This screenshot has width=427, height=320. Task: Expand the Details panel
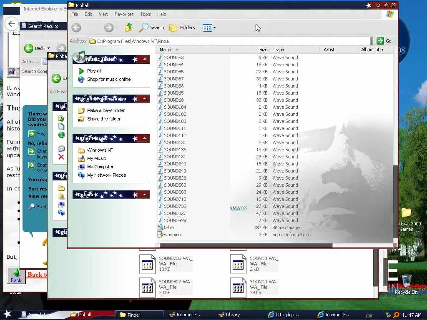pos(145,195)
